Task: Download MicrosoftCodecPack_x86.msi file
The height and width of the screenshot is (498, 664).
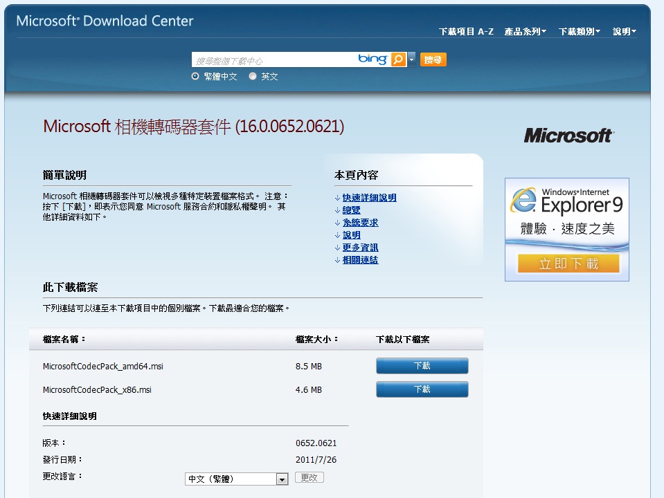Action: 422,389
